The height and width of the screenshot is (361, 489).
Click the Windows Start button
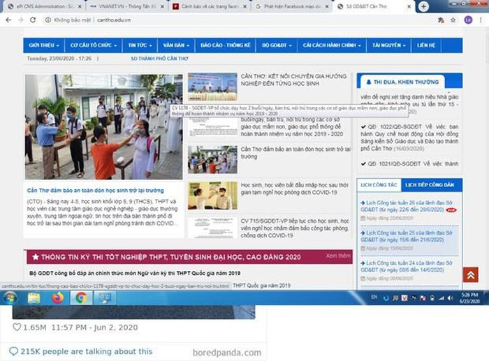click(x=10, y=297)
